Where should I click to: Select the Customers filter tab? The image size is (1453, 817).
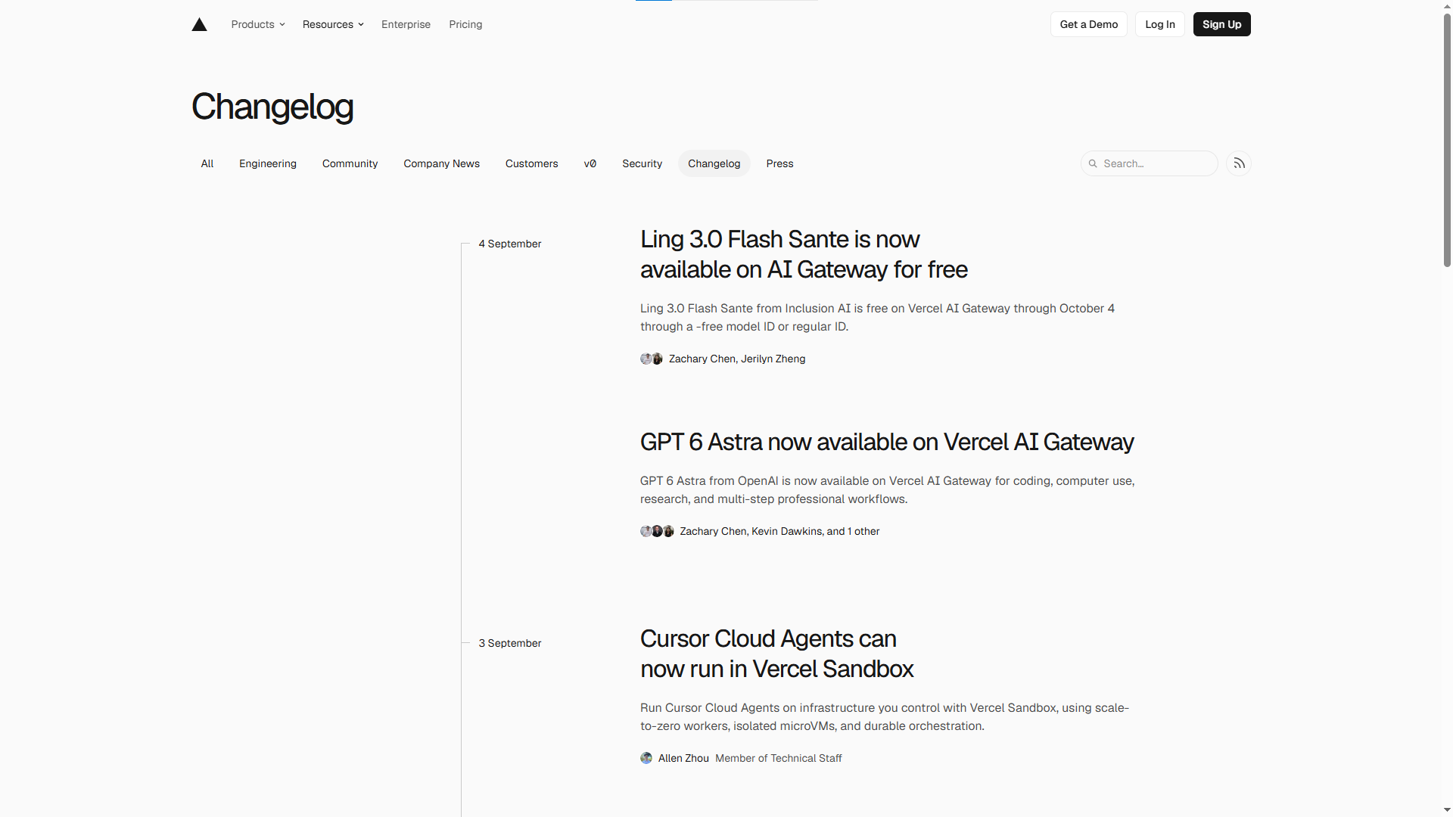tap(531, 163)
